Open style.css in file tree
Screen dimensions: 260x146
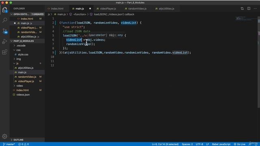tap(23, 54)
